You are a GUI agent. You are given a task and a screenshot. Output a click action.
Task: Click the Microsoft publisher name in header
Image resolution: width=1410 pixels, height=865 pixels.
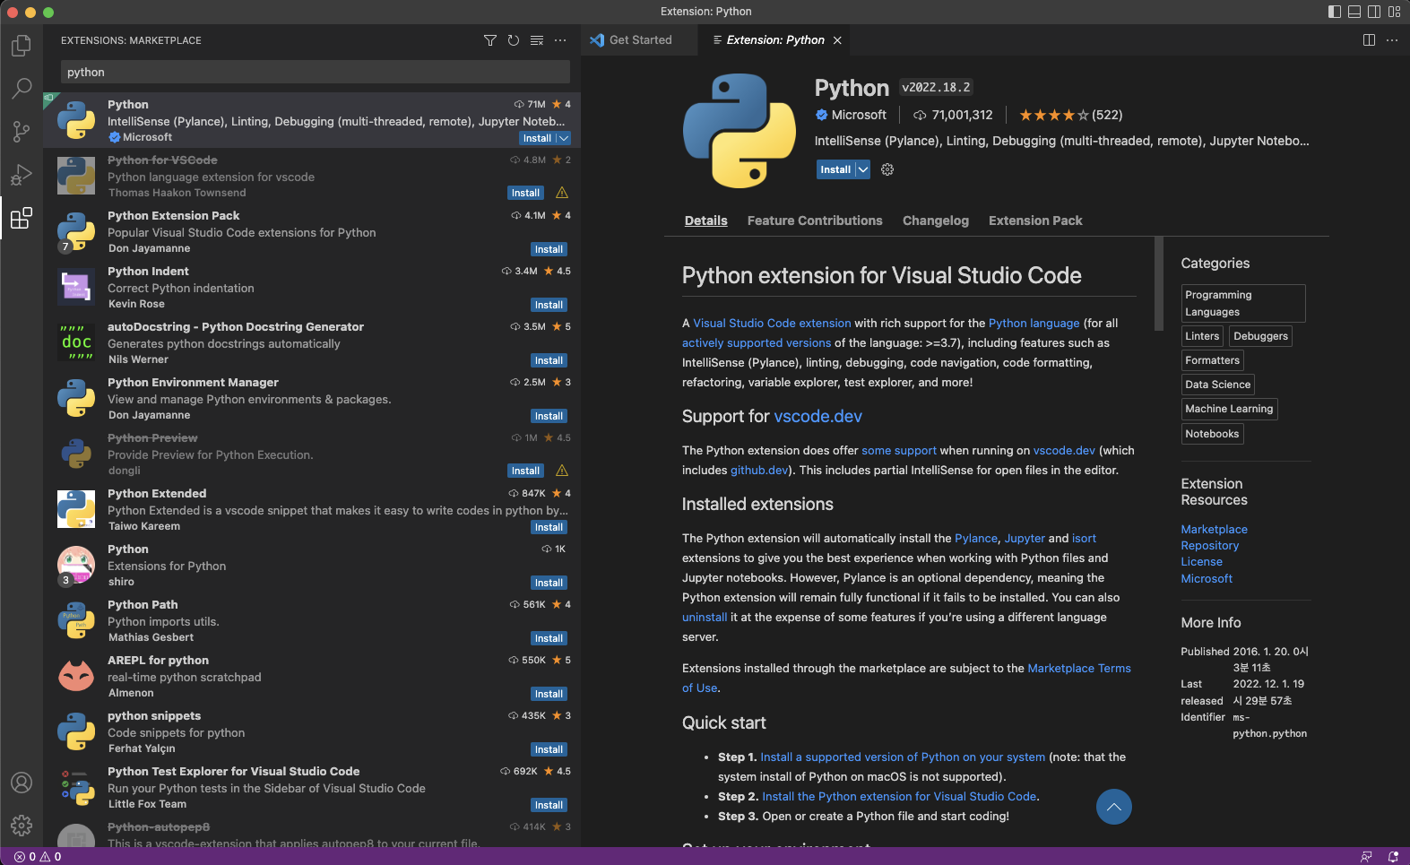(x=859, y=115)
